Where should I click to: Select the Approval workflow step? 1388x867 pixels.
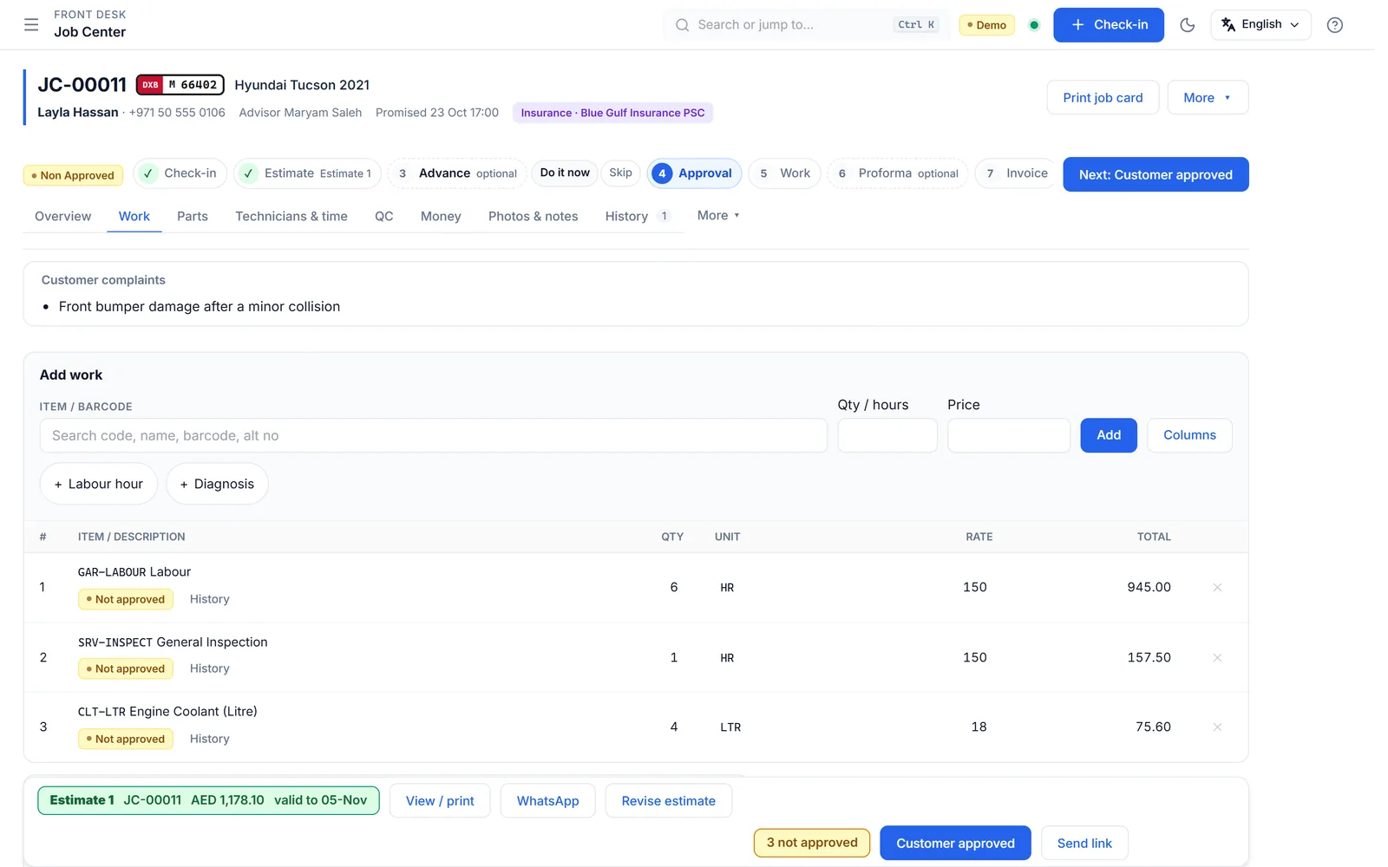(x=694, y=173)
